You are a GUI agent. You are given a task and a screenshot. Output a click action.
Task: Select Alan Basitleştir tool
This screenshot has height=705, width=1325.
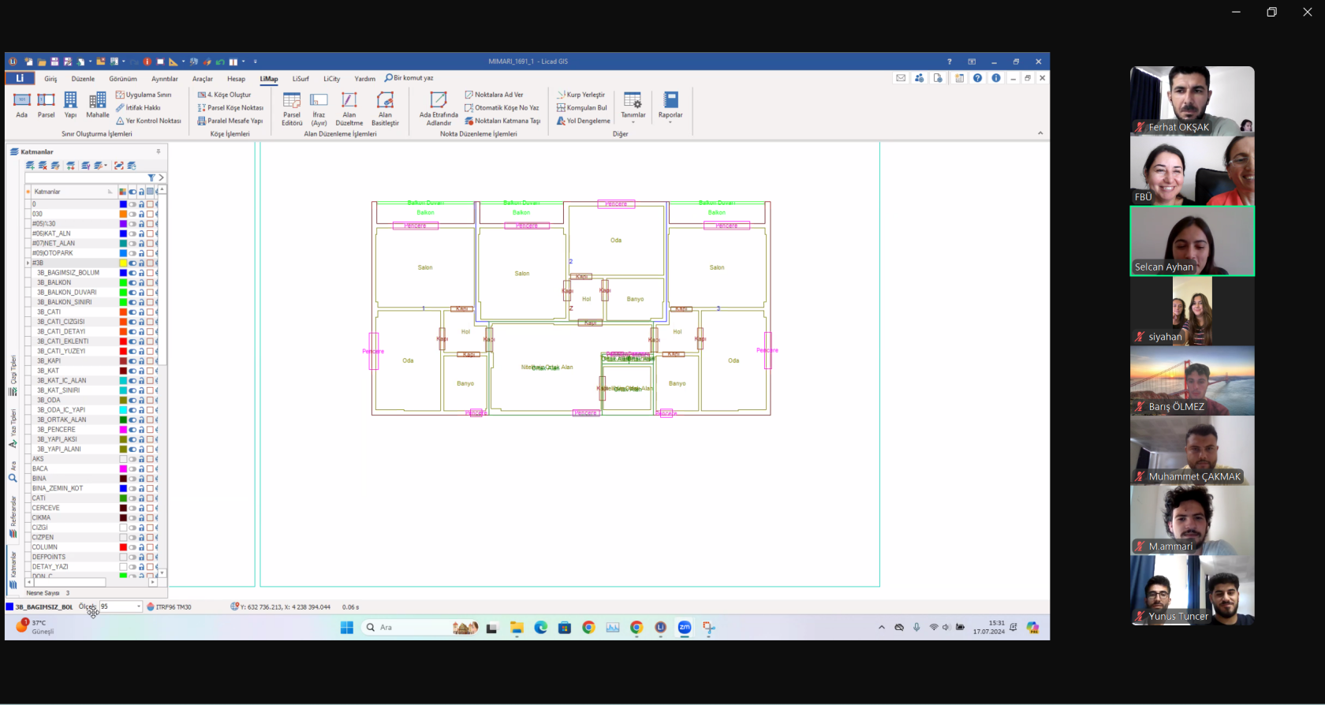point(385,109)
